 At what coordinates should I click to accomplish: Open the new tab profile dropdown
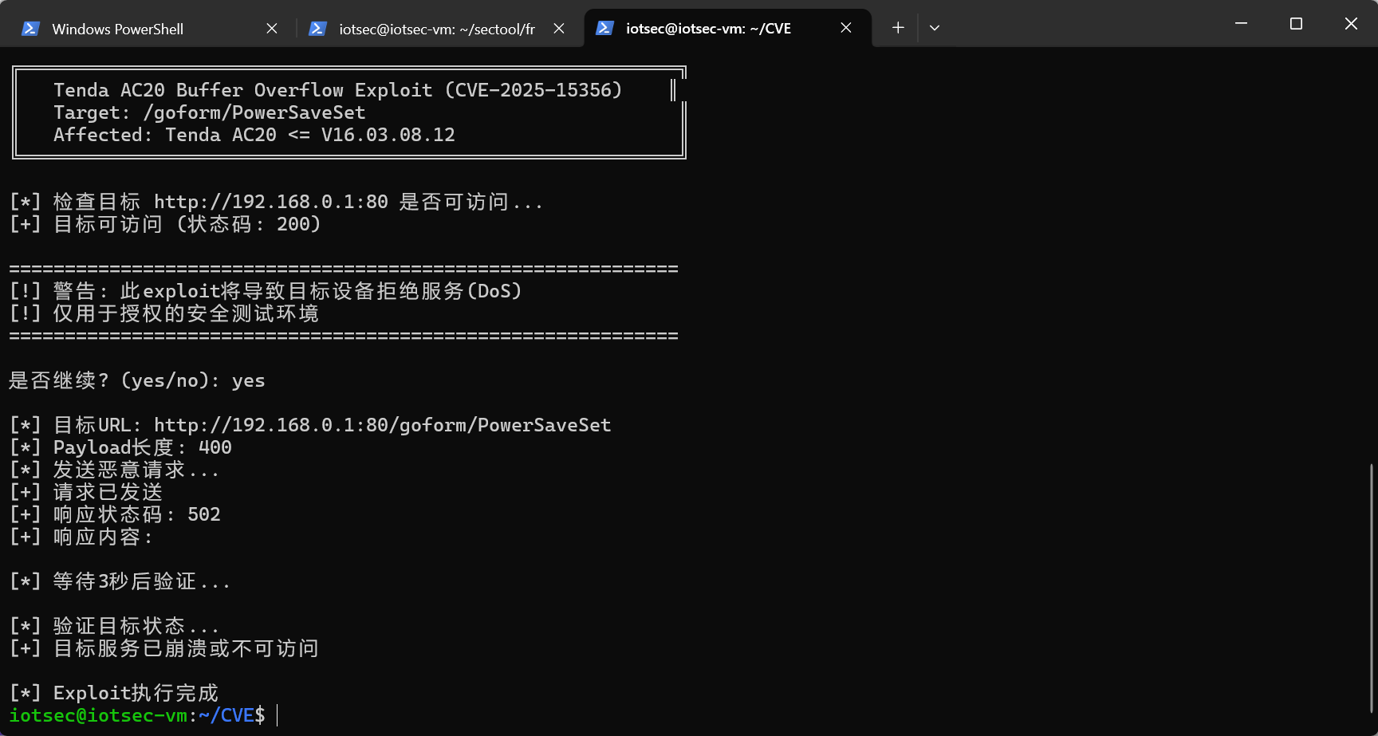coord(935,28)
